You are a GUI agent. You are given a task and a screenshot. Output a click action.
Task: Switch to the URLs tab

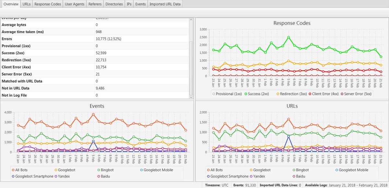[26, 4]
